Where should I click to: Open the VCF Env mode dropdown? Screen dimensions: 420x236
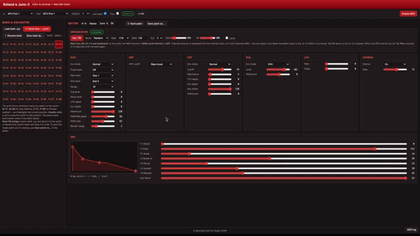coord(220,64)
